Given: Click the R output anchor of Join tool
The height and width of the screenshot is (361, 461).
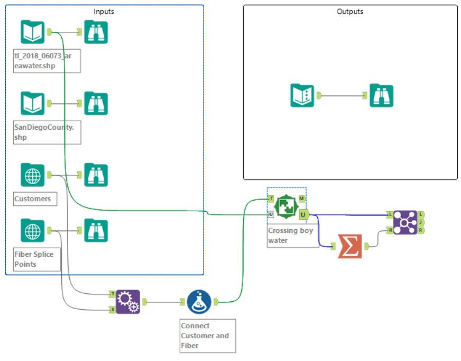Looking at the screenshot, I should coord(421,230).
